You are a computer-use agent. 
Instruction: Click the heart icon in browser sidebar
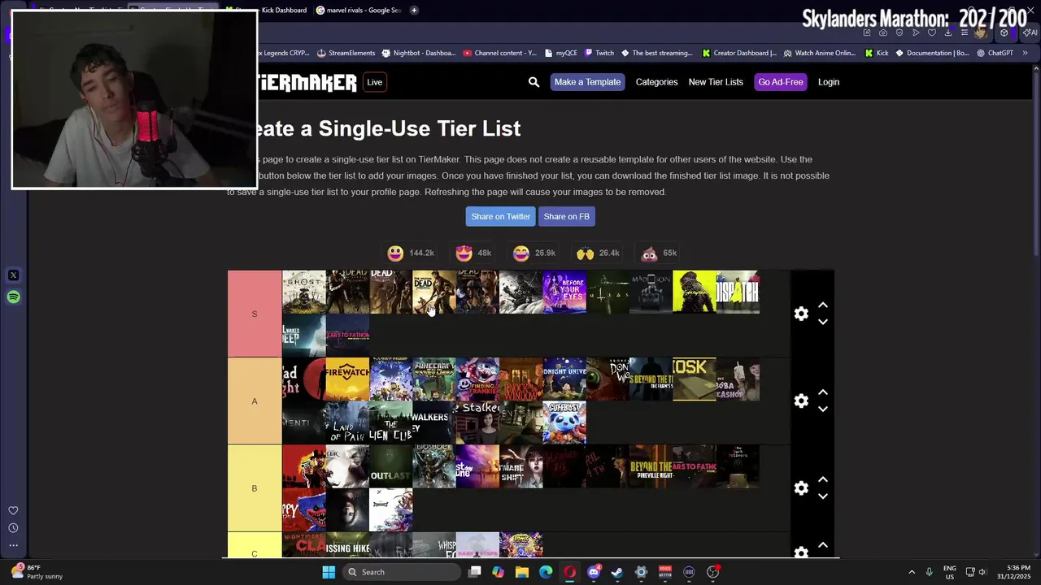pos(13,510)
